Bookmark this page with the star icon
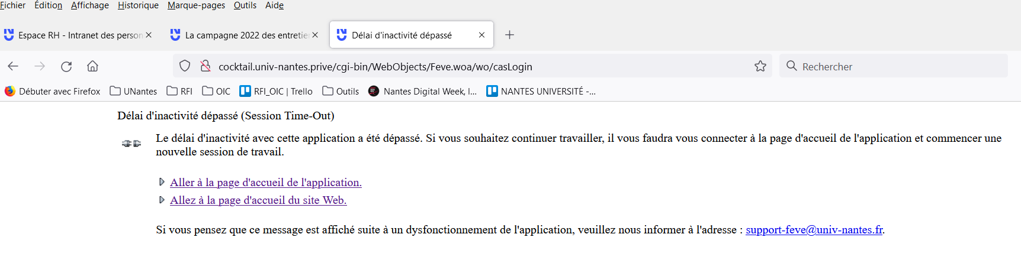The height and width of the screenshot is (260, 1021). (760, 66)
